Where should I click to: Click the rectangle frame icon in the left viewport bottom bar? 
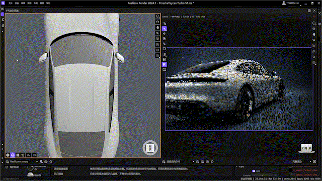tap(34, 155)
